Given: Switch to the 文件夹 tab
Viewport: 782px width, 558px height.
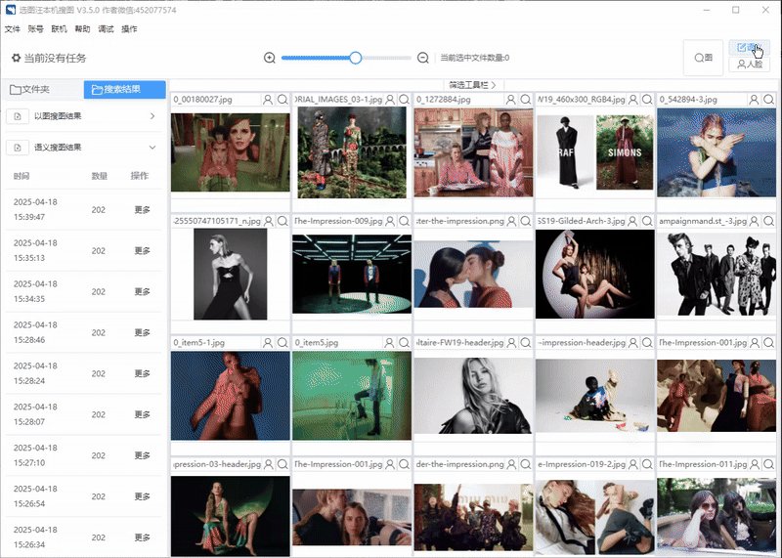Looking at the screenshot, I should tap(41, 90).
